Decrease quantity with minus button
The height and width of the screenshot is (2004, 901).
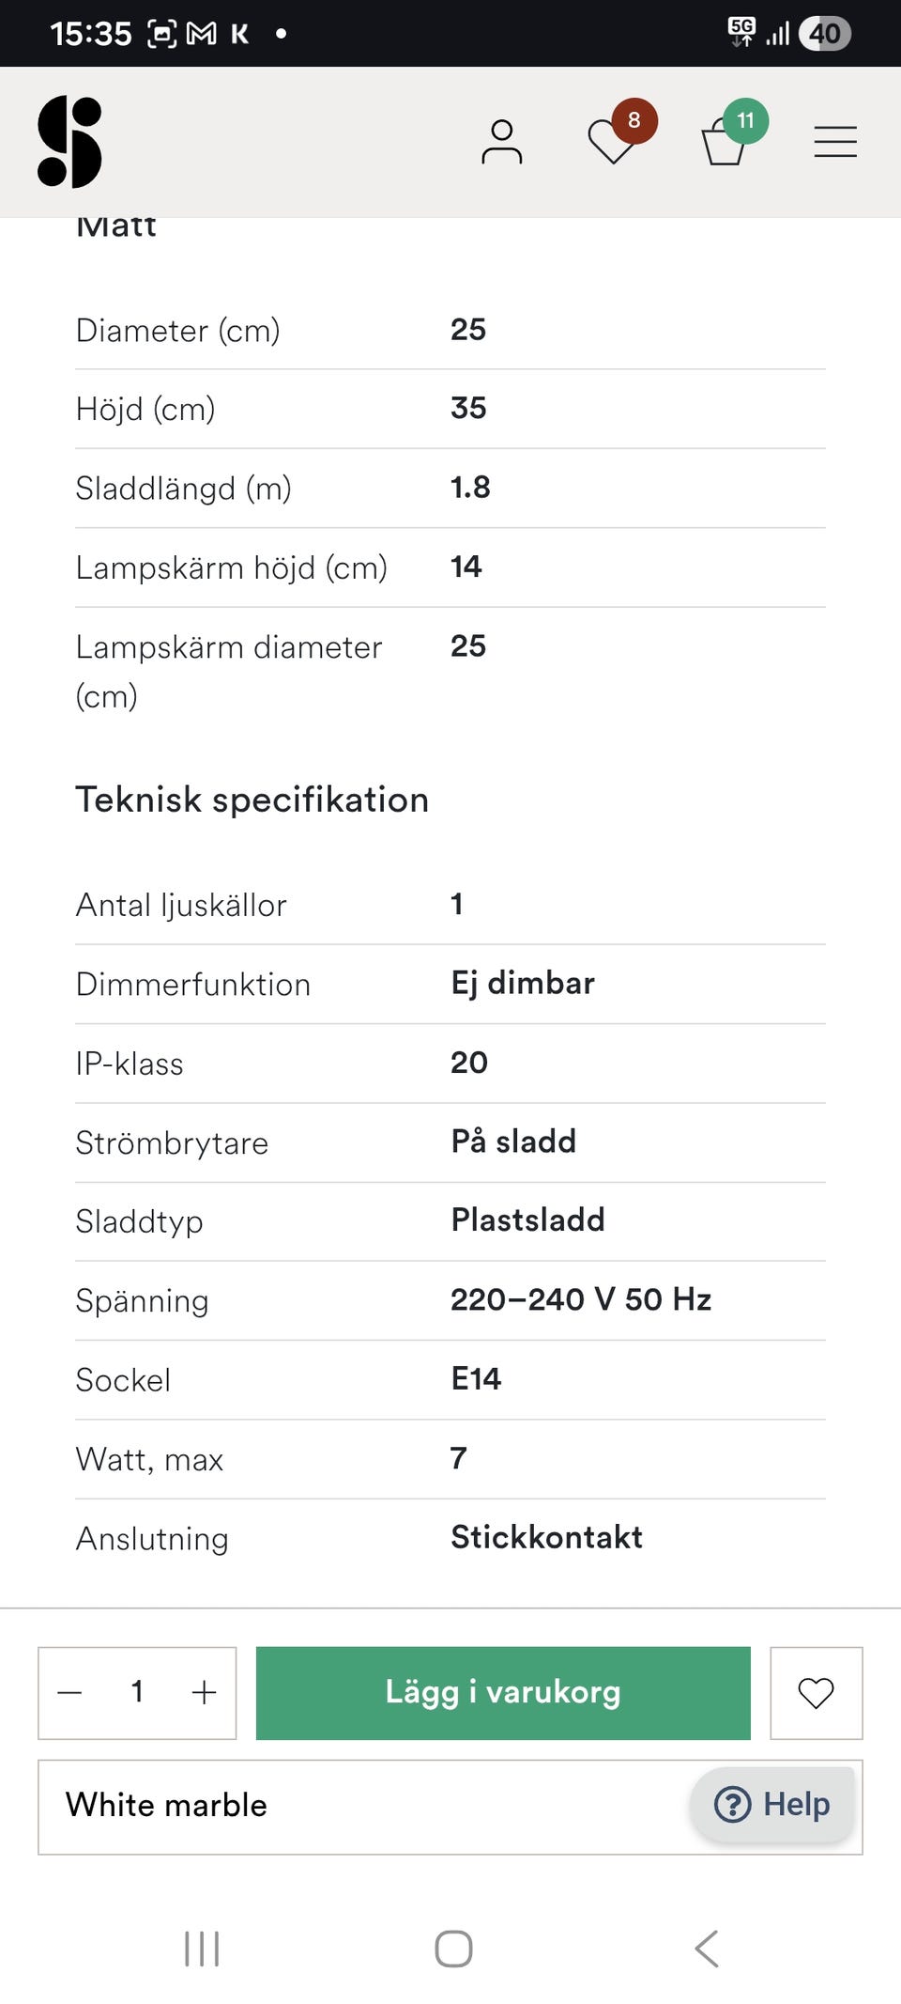coord(70,1693)
